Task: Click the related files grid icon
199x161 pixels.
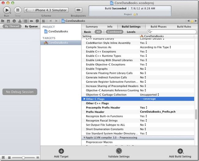Action: pyautogui.click(x=43, y=21)
